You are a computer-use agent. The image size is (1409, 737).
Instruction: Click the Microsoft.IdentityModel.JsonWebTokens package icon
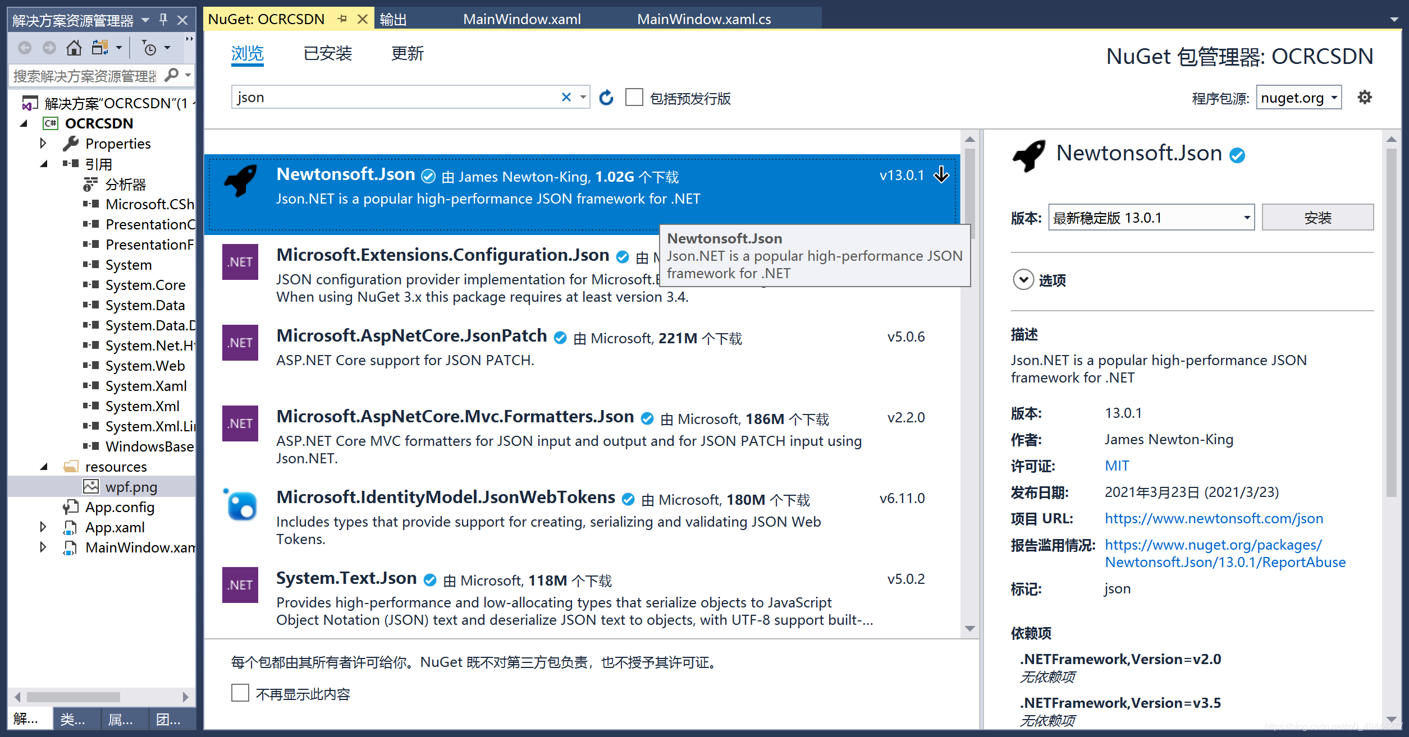pos(240,504)
